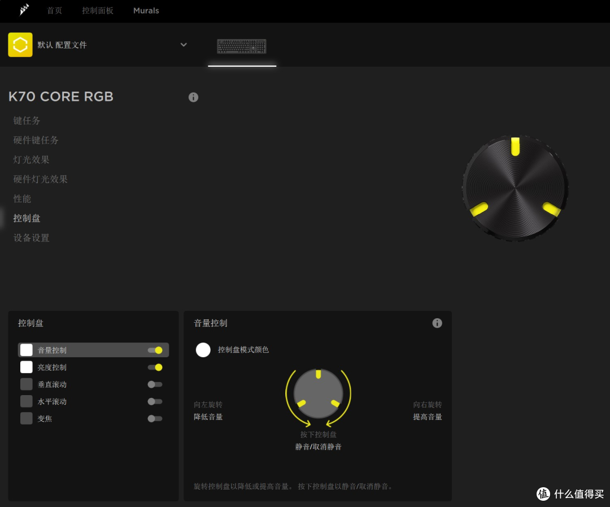
Task: Disable the 音量控制 toggle
Action: coord(155,350)
